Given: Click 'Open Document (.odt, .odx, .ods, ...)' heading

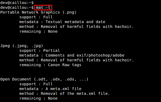Looking at the screenshot, I should click(x=44, y=79).
